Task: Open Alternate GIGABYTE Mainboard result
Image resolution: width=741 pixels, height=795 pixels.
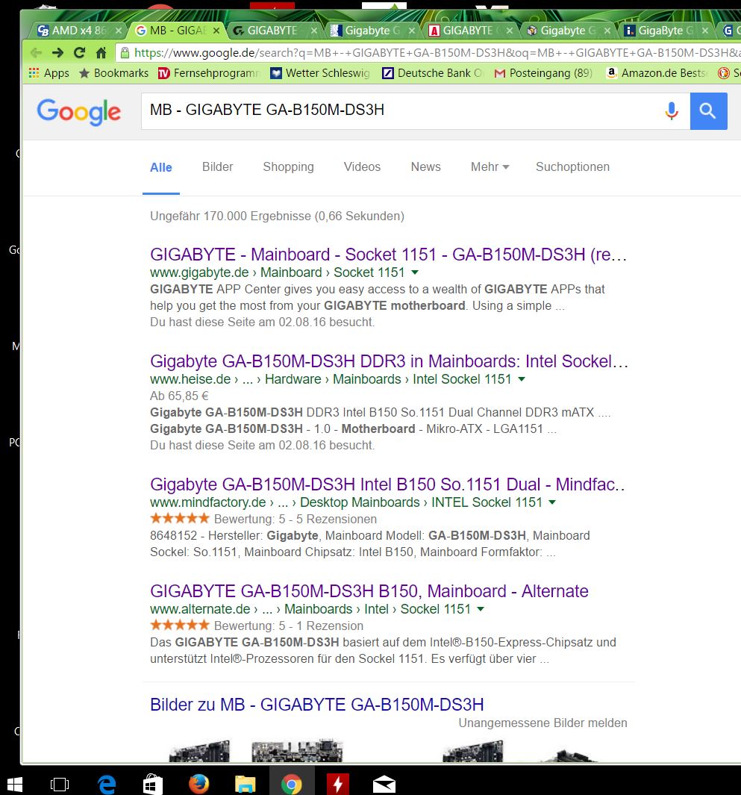Action: tap(369, 591)
